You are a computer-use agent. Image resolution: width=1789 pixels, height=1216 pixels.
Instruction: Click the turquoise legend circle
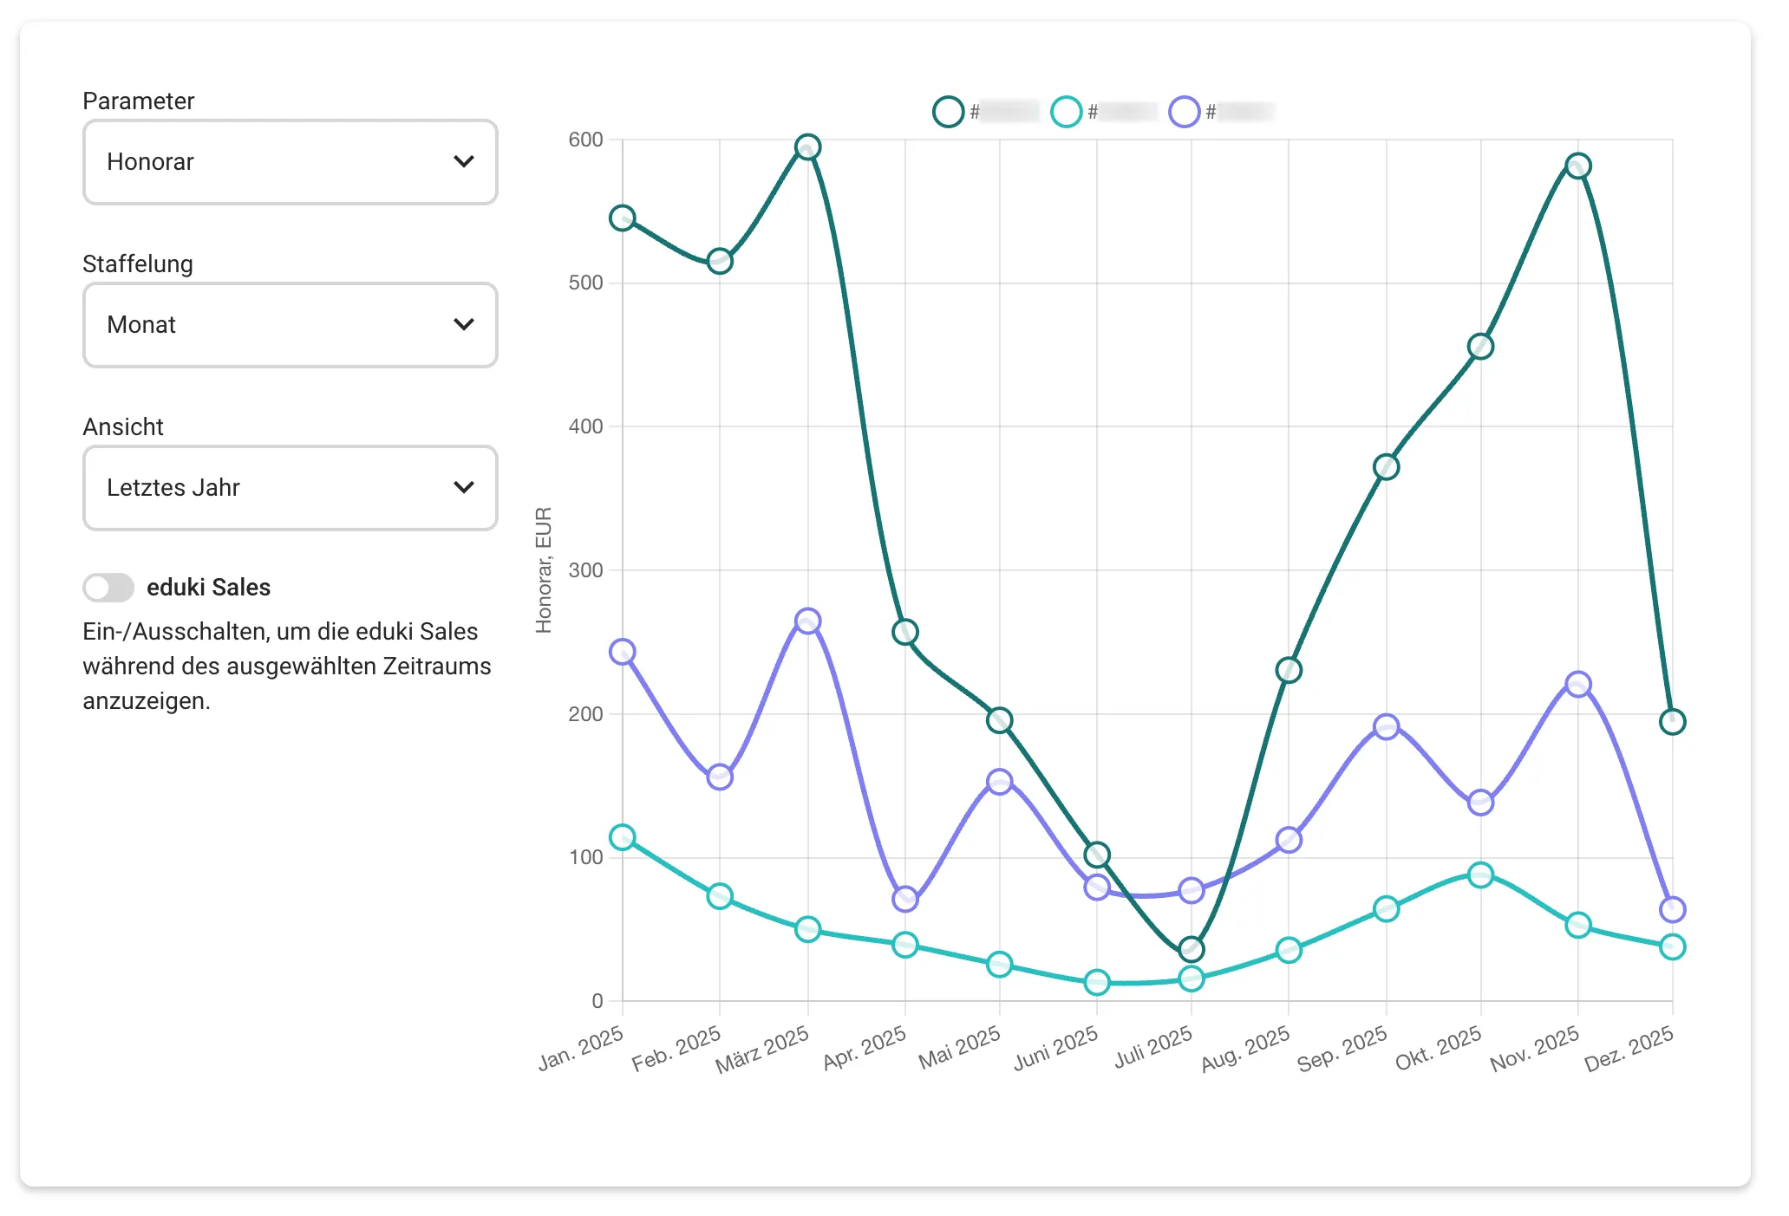[1066, 112]
